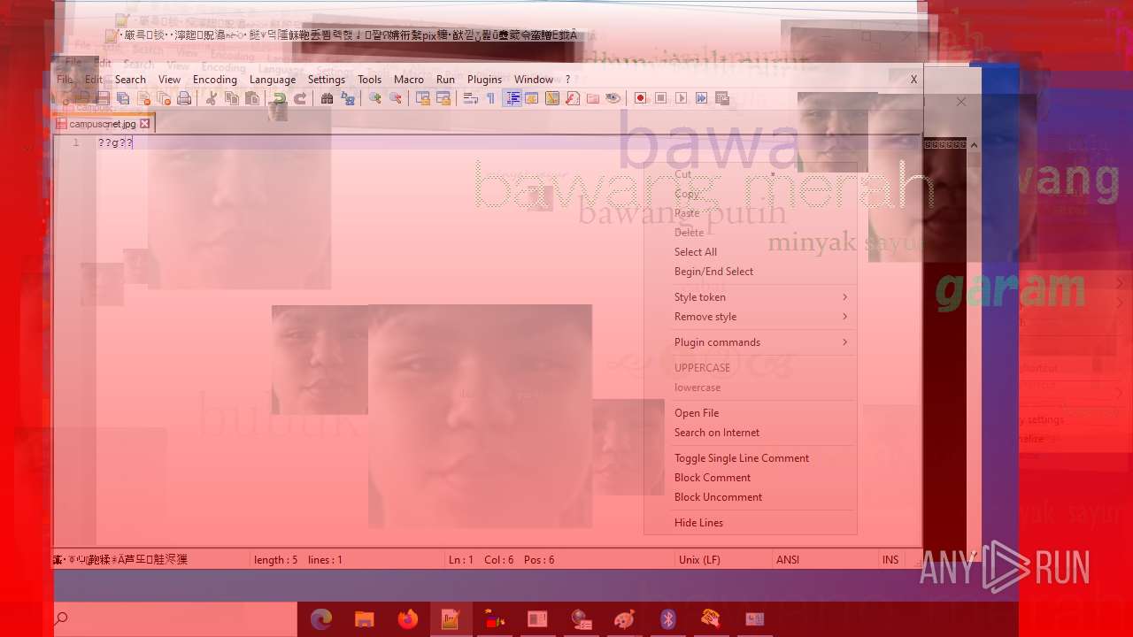Open the Language menu
The image size is (1133, 637).
click(273, 79)
